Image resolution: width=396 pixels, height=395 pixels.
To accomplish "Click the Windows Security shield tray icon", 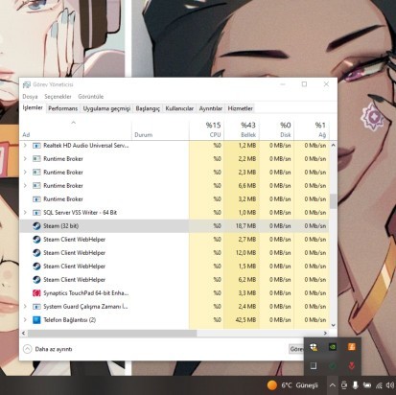I will pyautogui.click(x=314, y=347).
